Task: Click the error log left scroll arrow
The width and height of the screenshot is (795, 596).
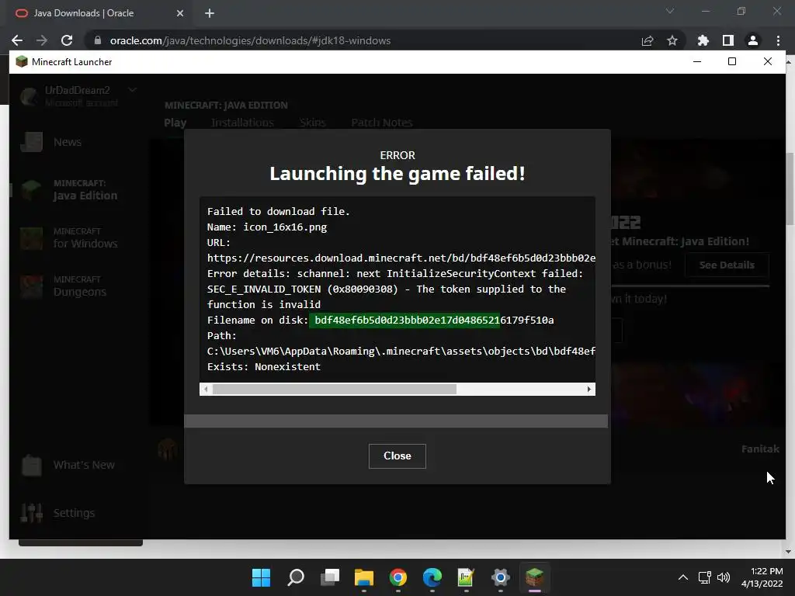Action: [205, 390]
